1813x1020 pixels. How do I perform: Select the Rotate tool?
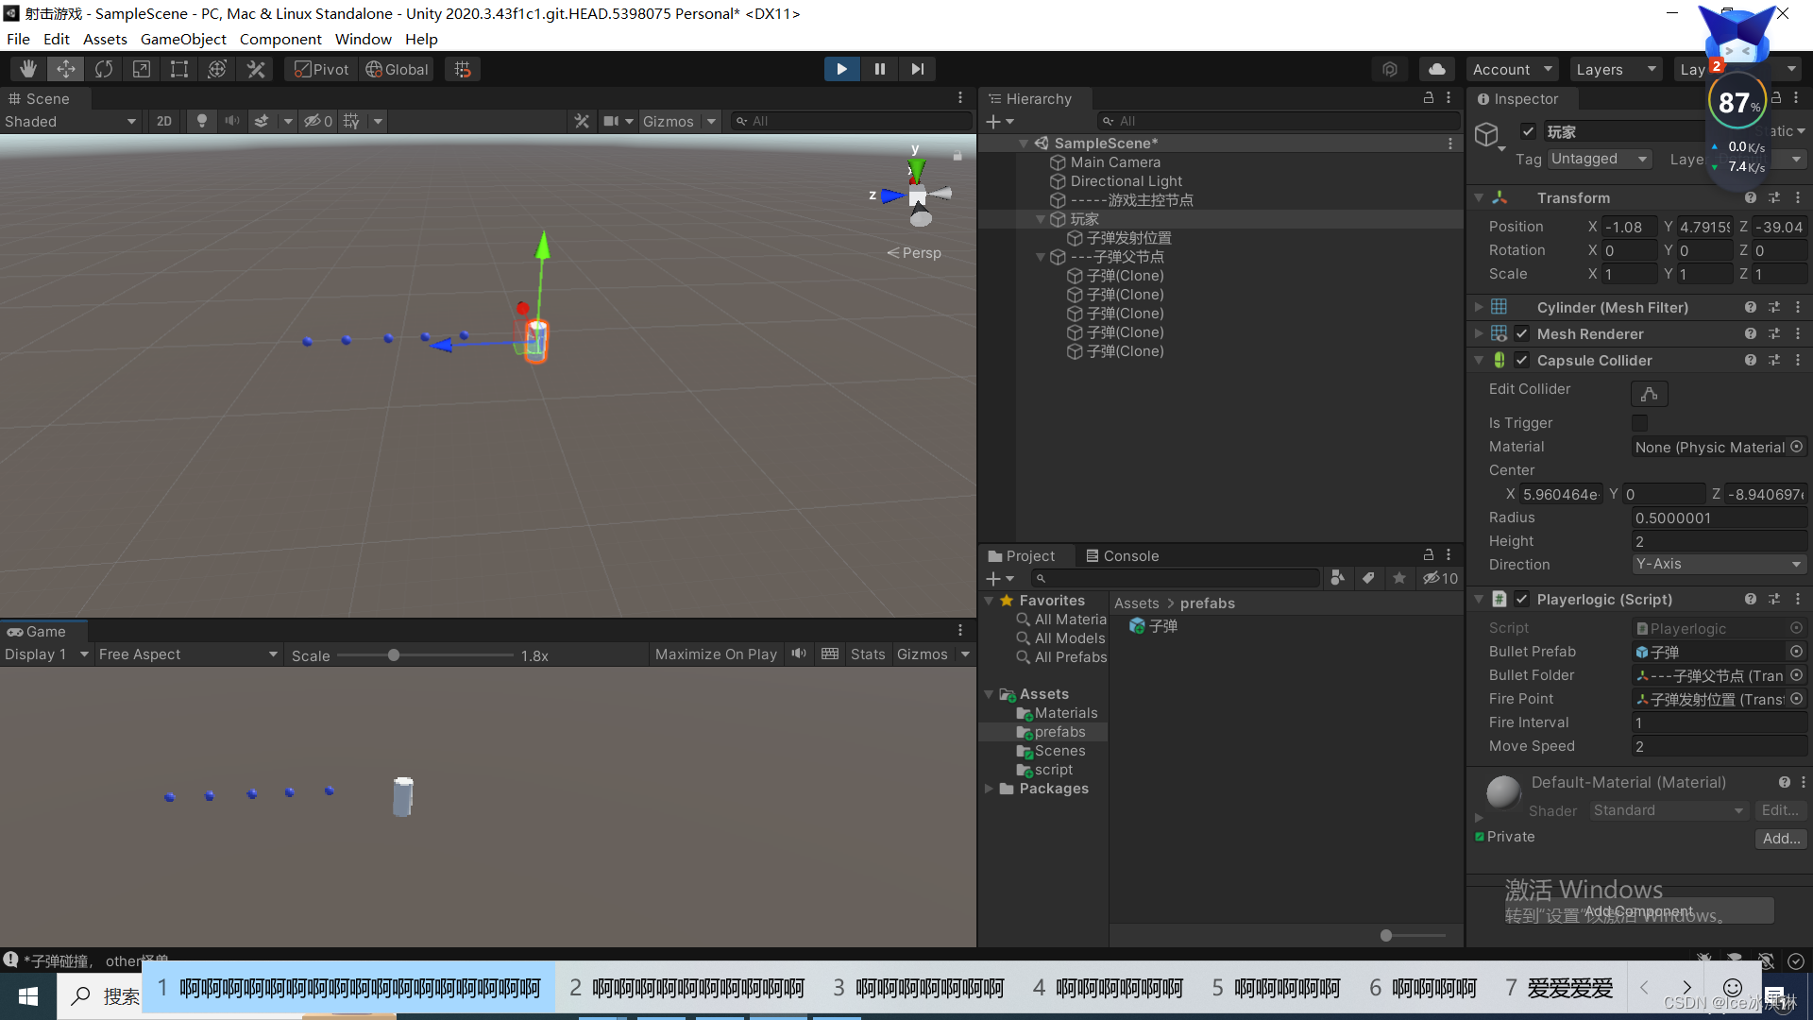tap(104, 69)
